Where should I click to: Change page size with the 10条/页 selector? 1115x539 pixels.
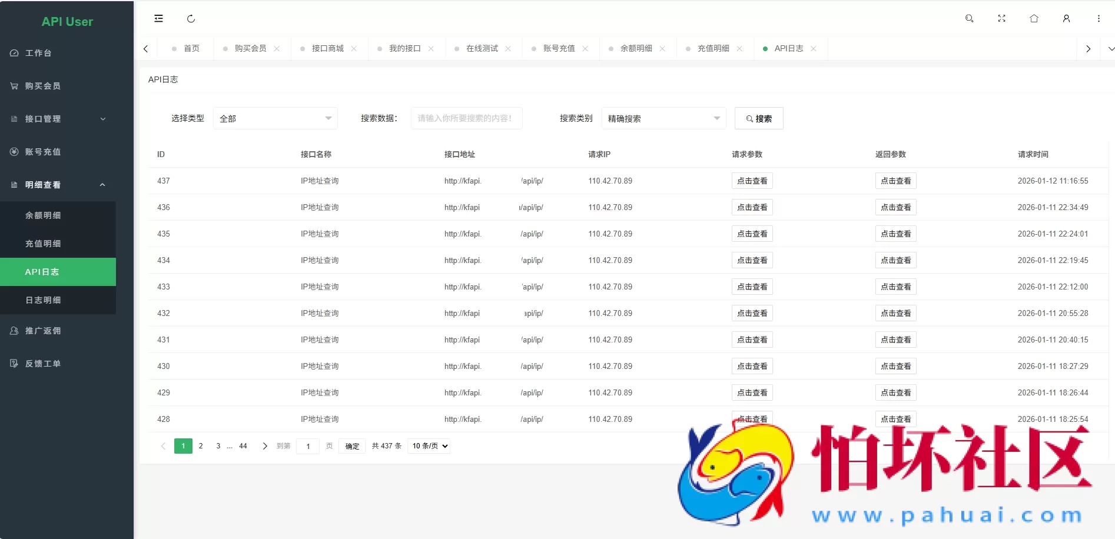coord(428,446)
